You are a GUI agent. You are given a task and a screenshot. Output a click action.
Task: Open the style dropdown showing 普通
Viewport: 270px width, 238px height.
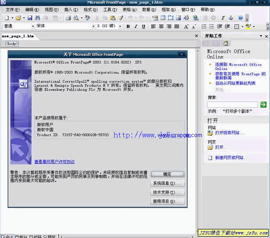(x=33, y=26)
